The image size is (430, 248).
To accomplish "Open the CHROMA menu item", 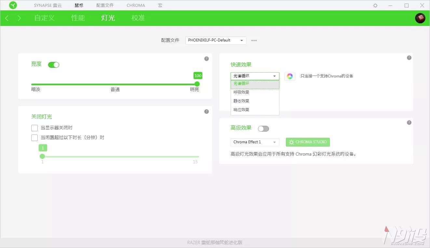I will pos(136,5).
